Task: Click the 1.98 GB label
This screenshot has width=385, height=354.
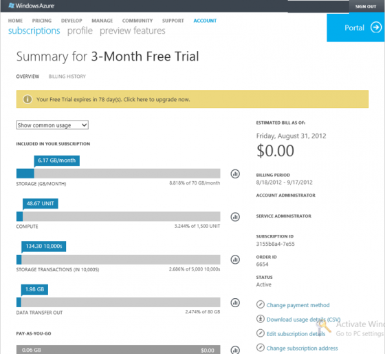Action: [x=34, y=289]
